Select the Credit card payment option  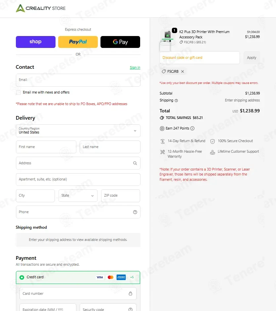point(22,277)
